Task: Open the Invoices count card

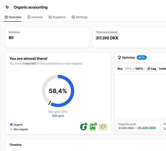Action: coord(47,37)
